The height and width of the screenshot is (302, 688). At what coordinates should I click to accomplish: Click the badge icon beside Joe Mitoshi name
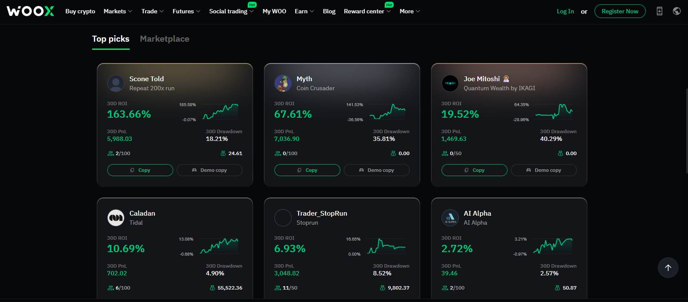(506, 79)
